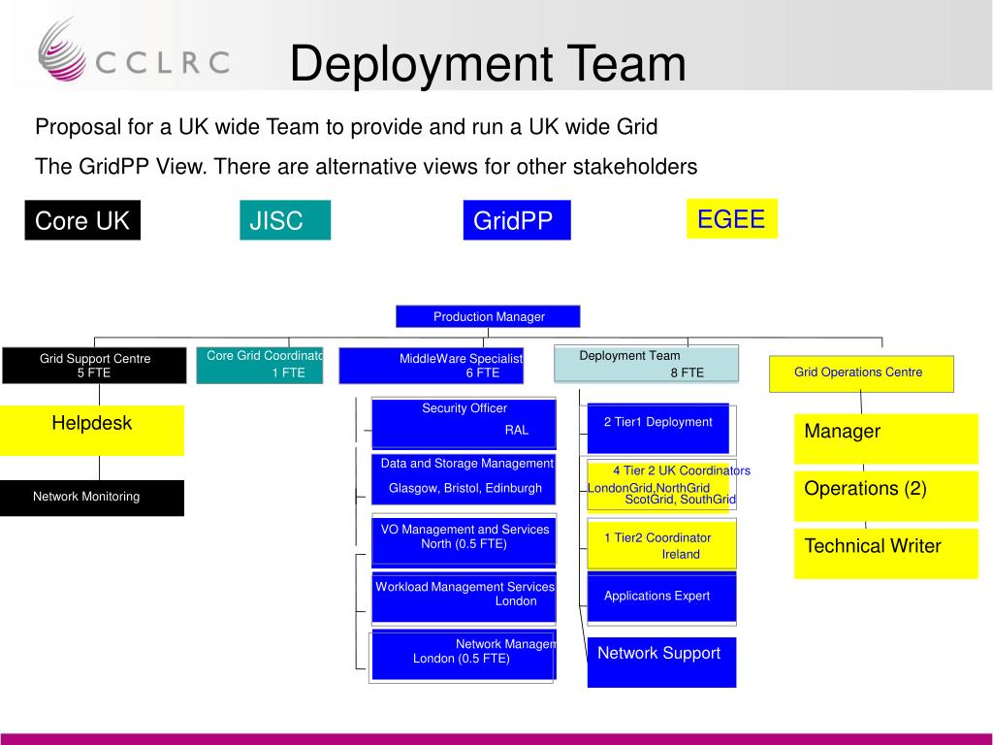Select the 'Proposal for a UK wide Team' line
Image resolution: width=993 pixels, height=745 pixels.
click(346, 127)
